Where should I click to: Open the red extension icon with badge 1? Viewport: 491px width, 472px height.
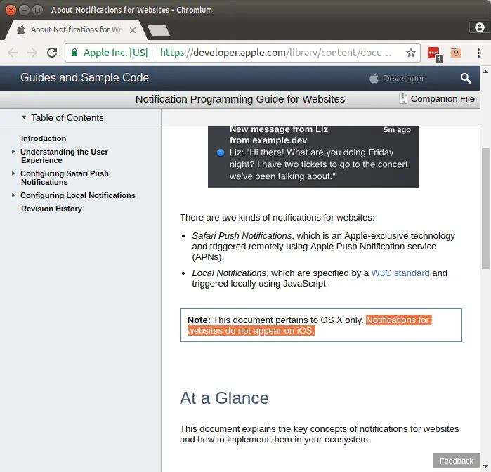pos(435,53)
